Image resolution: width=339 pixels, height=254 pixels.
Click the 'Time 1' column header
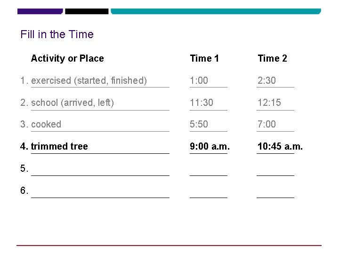pyautogui.click(x=204, y=58)
